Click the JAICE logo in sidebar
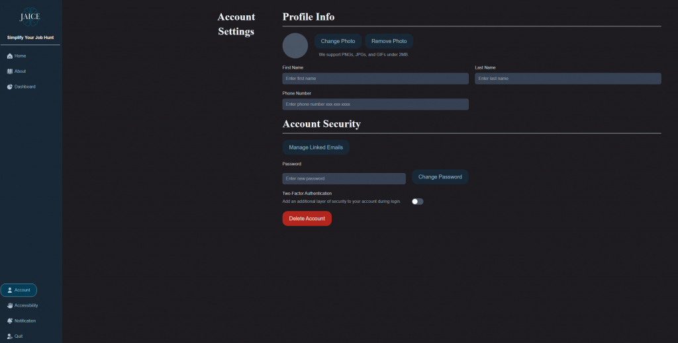Viewport: 678px width, 343px height. [30, 17]
